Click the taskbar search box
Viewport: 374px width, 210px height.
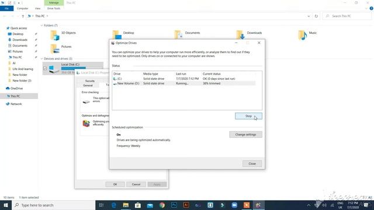(53, 205)
